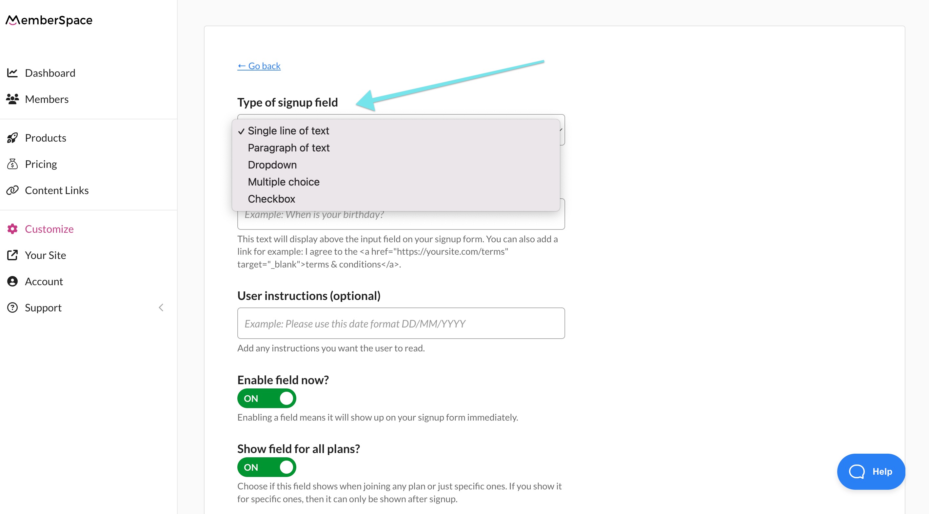
Task: Click the Account profile icon
Action: 12,281
